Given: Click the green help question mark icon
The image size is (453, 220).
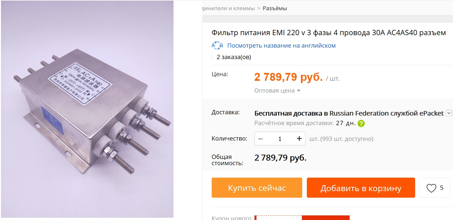Looking at the screenshot, I should click(361, 123).
